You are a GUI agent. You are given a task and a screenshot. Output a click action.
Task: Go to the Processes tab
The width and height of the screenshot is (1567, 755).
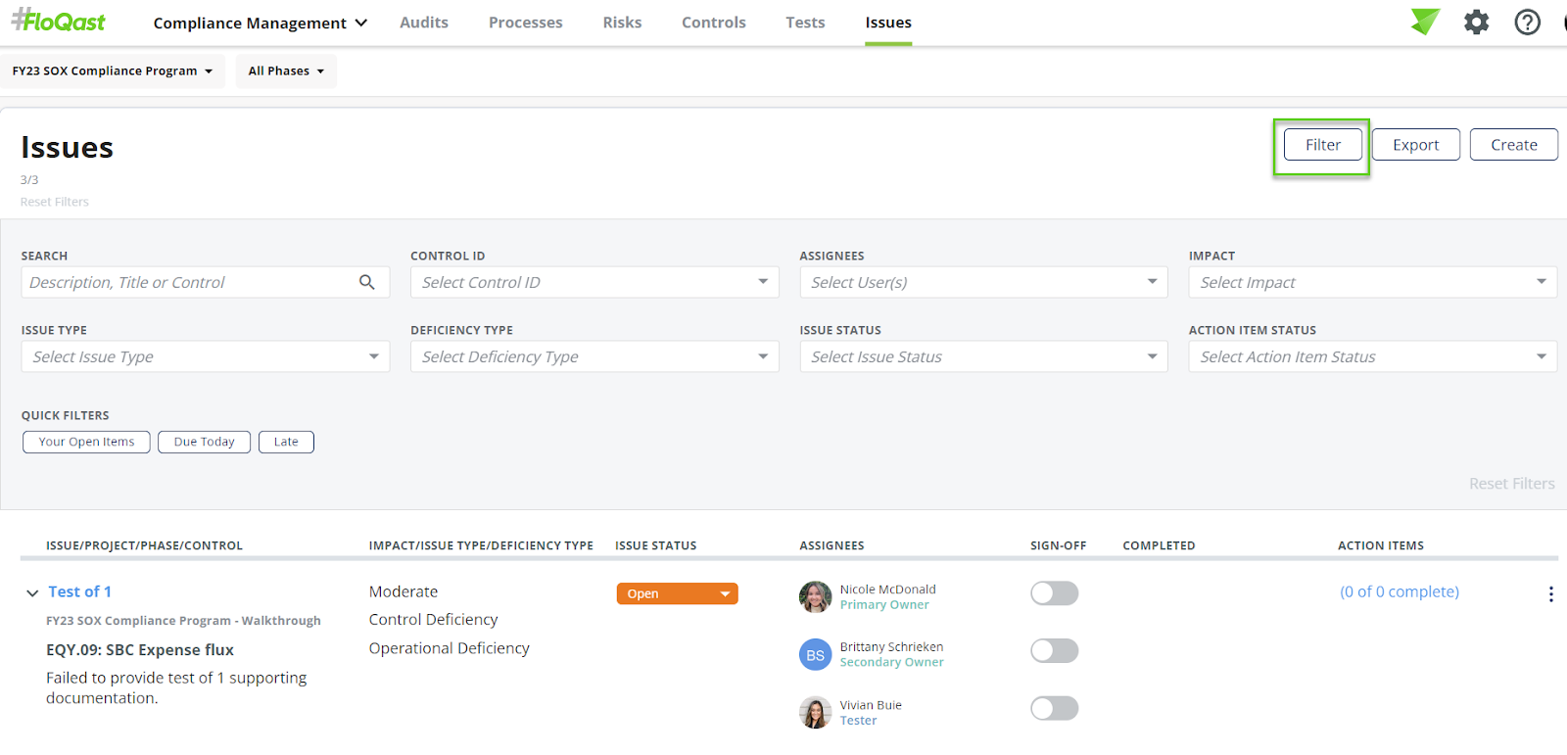(526, 23)
